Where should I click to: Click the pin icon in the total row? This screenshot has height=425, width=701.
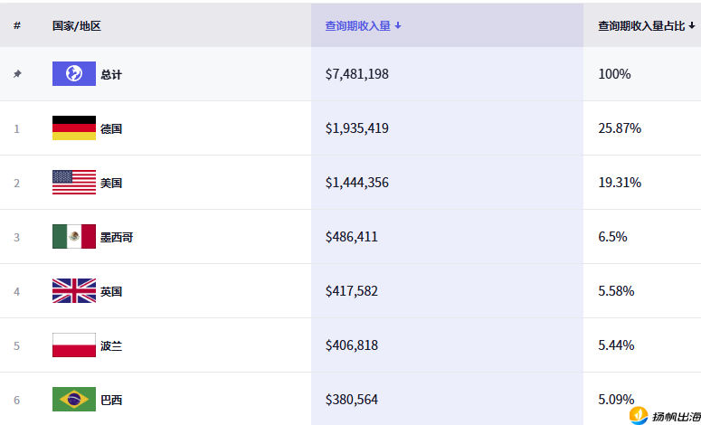coord(17,74)
